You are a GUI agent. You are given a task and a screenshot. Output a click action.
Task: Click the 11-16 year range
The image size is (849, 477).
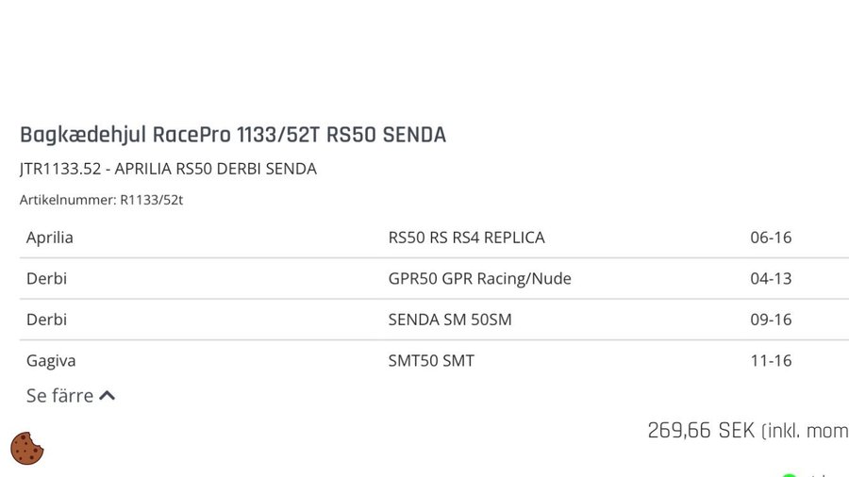(771, 360)
